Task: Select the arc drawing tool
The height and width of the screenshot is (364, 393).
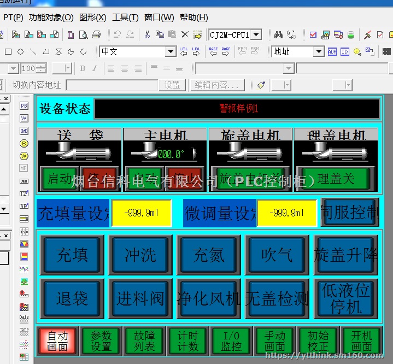Action: click(x=83, y=51)
